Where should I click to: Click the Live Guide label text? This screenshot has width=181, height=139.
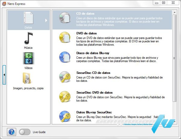(x=39, y=132)
